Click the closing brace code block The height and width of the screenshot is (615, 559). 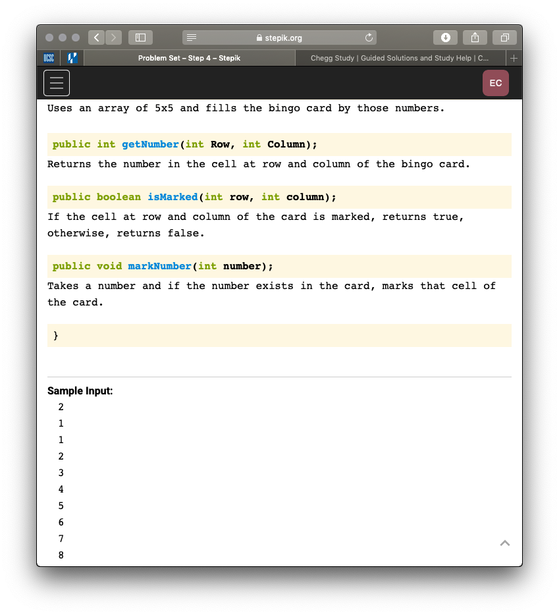(x=279, y=335)
